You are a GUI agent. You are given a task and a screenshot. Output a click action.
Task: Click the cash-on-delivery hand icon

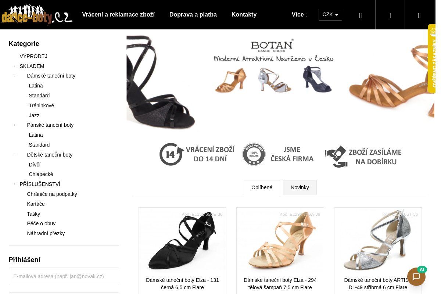(336, 157)
